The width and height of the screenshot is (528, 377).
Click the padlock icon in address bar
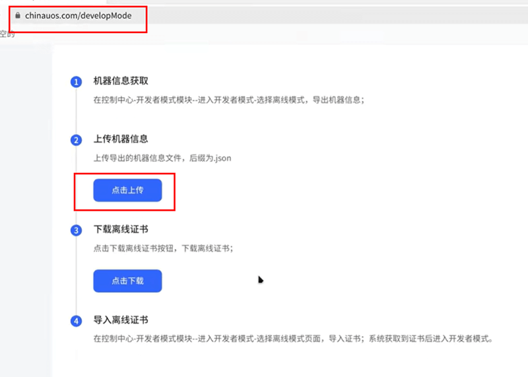click(18, 15)
